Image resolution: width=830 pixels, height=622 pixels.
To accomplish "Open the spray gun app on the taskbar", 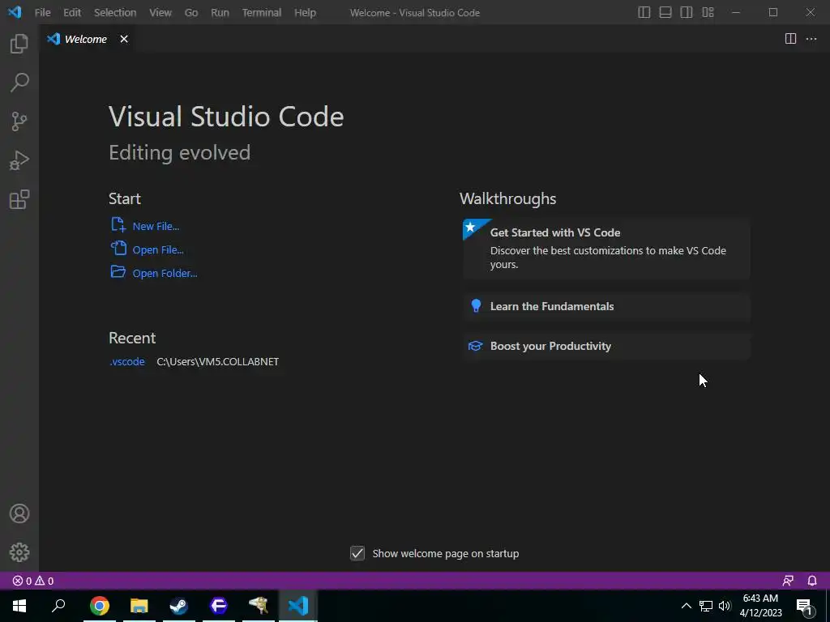I will (x=259, y=606).
